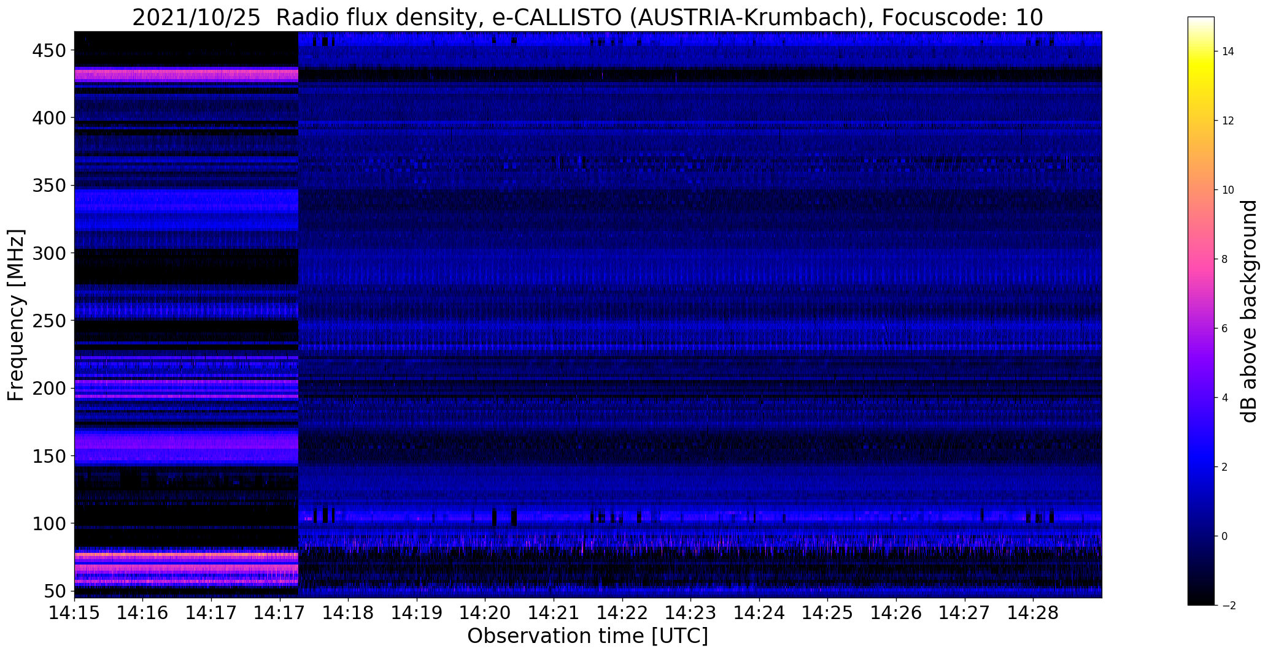Select the 14:24 time tick label
The width and height of the screenshot is (1268, 654).
click(759, 613)
